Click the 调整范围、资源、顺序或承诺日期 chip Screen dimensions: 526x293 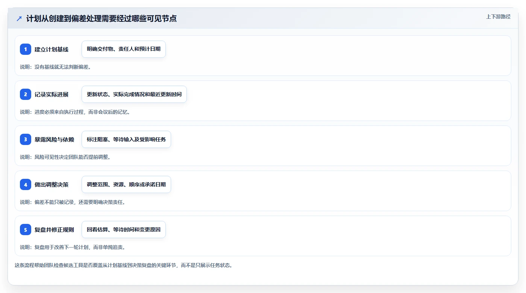pos(126,184)
